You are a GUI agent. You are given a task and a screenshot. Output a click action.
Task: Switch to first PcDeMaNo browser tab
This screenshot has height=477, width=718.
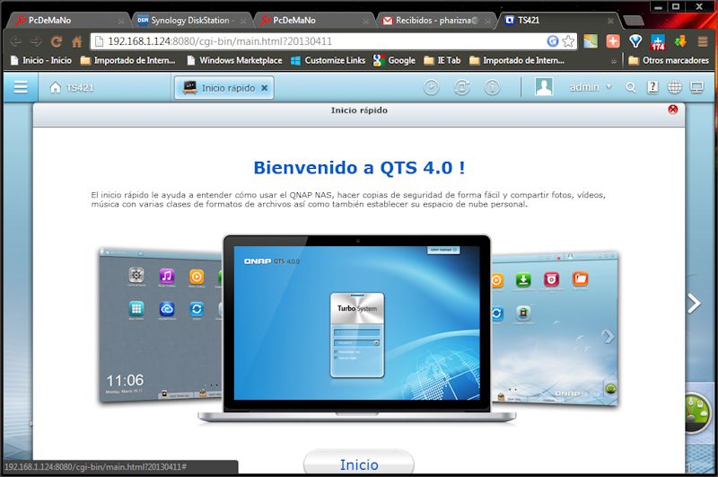pos(69,20)
